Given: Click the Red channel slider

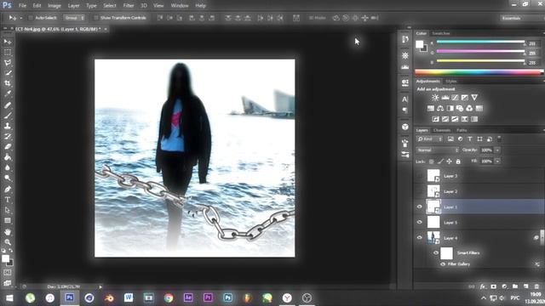Looking at the screenshot, I should (x=480, y=42).
